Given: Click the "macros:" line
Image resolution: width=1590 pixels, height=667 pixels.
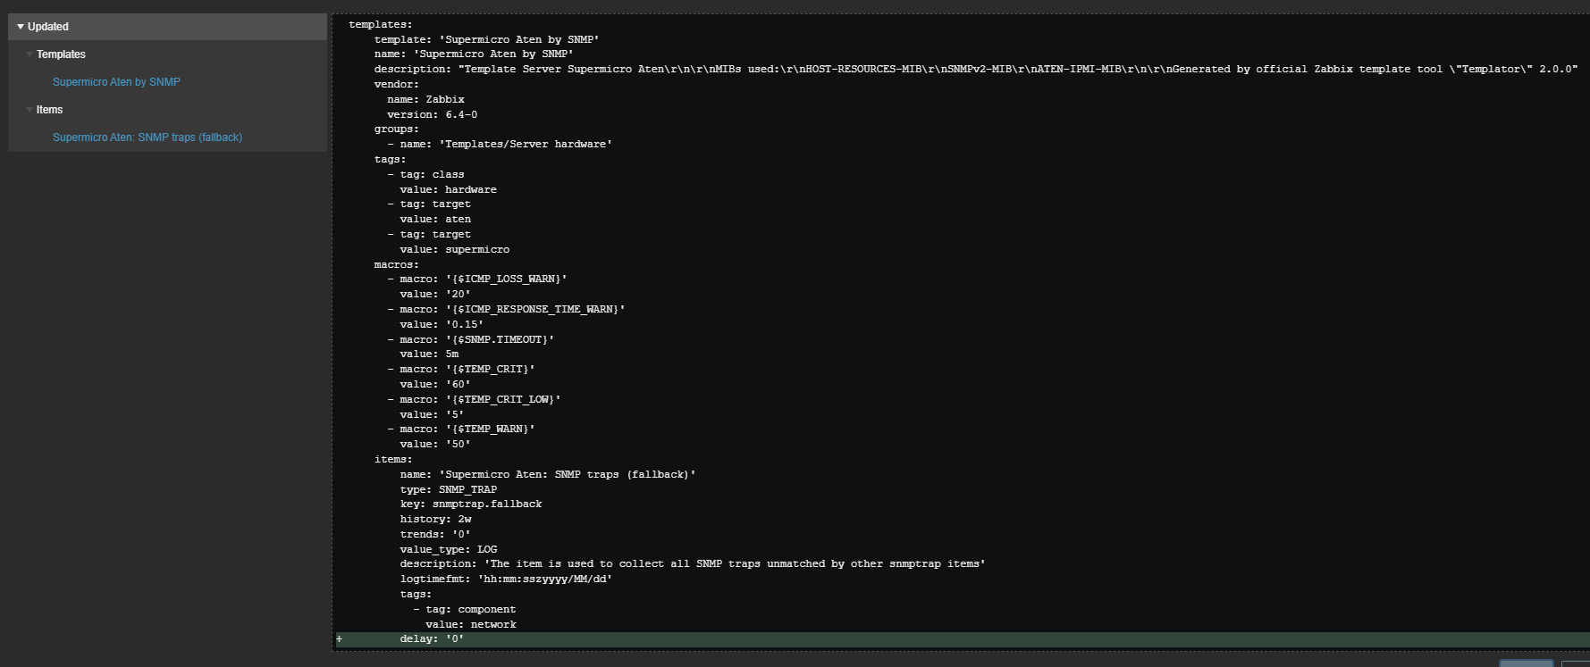Looking at the screenshot, I should pos(396,264).
